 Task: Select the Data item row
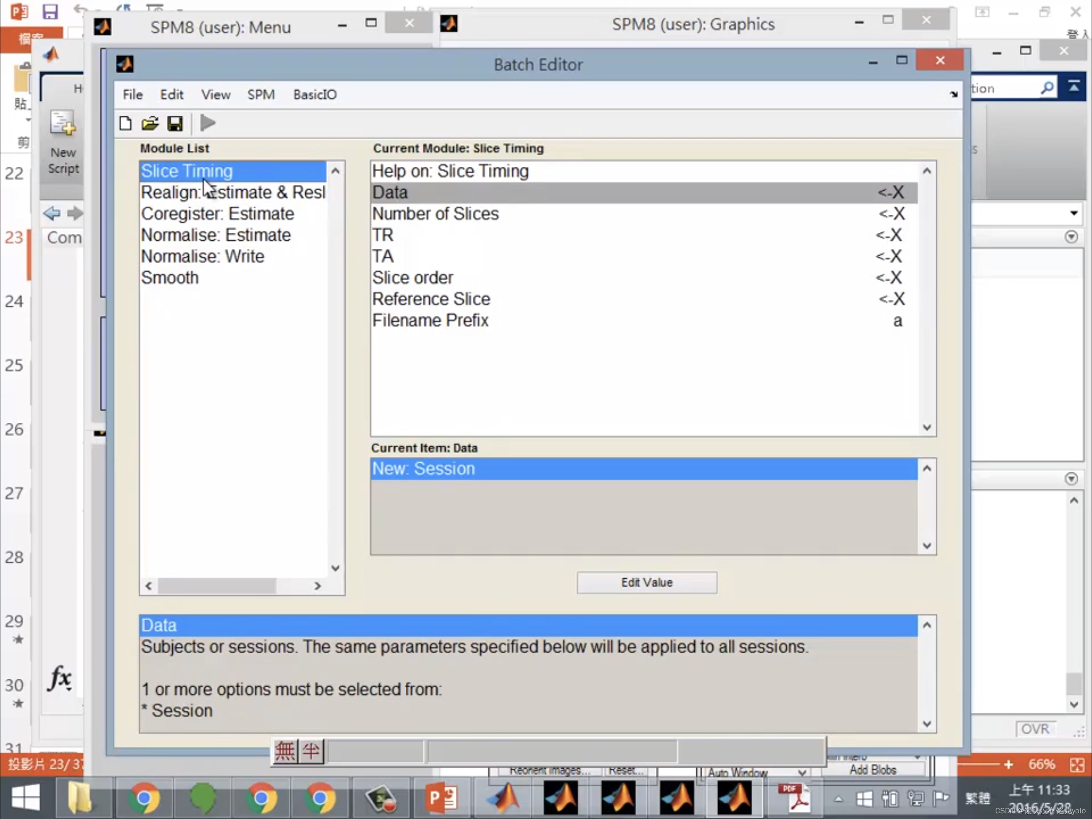(644, 192)
